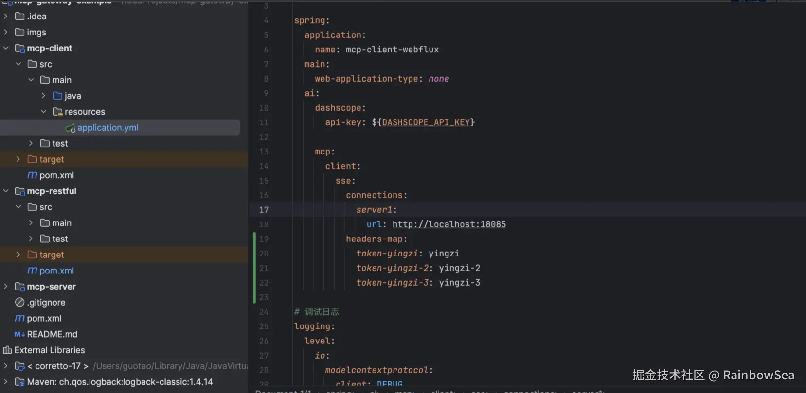Expand the mcp-server module
The image size is (806, 393).
tap(6, 287)
